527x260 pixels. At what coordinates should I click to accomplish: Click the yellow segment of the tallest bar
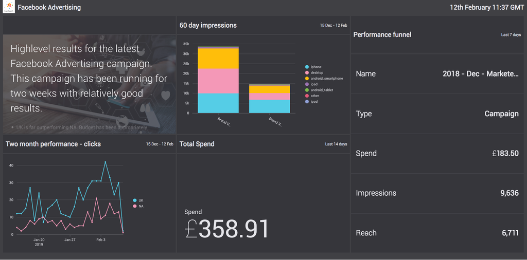[218, 58]
